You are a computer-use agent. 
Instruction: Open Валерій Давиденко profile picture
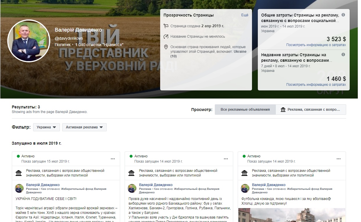pos(29,41)
